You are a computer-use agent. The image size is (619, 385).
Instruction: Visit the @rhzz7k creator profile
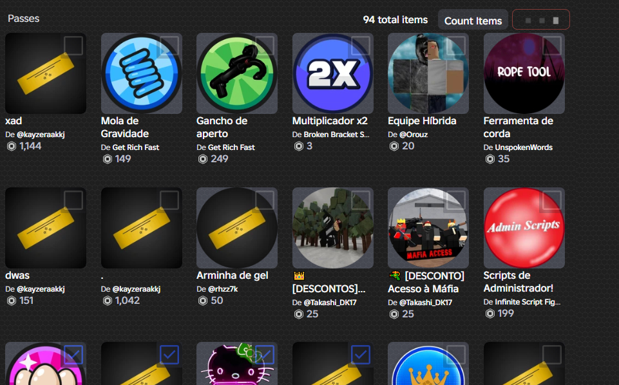(x=223, y=289)
